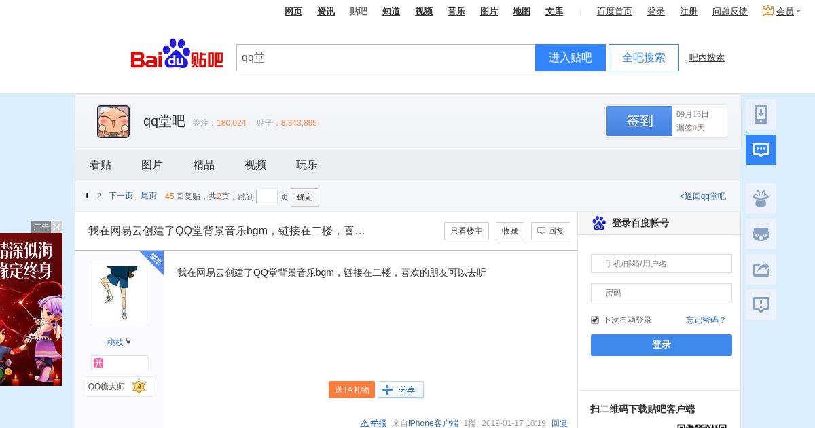This screenshot has width=815, height=428.
Task: Switch to the forum 视频 tab
Action: point(255,165)
